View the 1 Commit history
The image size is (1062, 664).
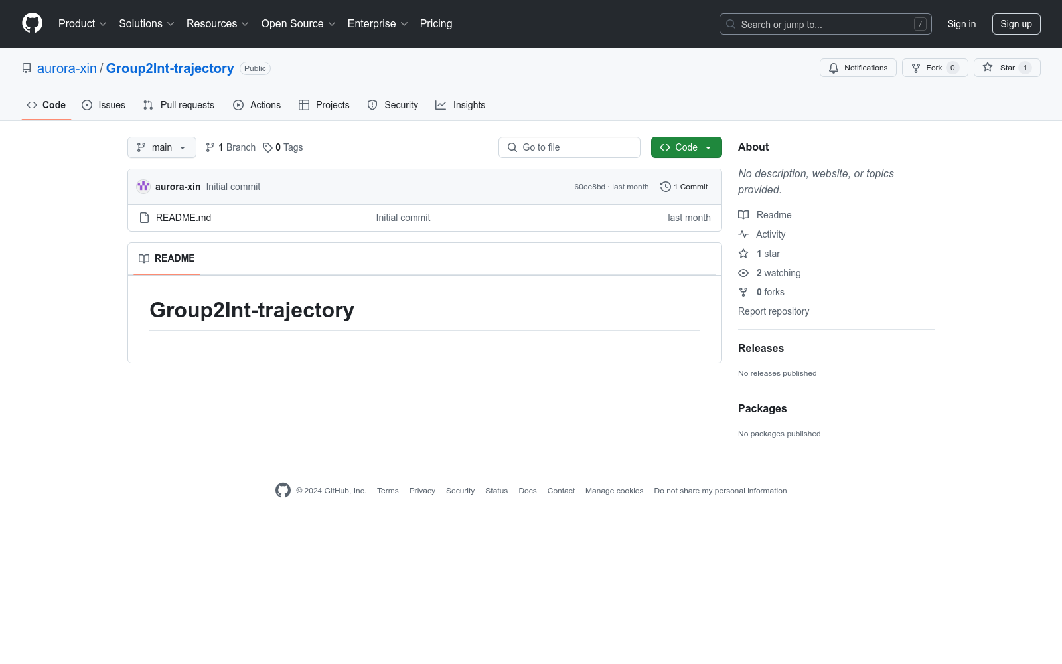click(x=684, y=187)
